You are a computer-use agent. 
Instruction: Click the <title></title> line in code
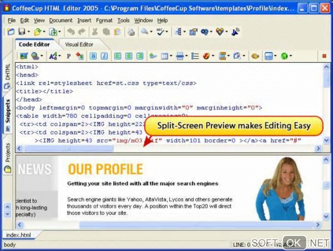(x=44, y=92)
